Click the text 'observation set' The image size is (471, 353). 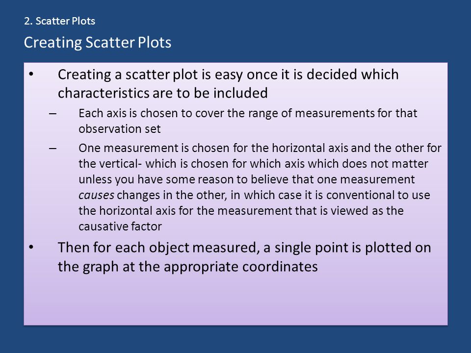pyautogui.click(x=120, y=129)
